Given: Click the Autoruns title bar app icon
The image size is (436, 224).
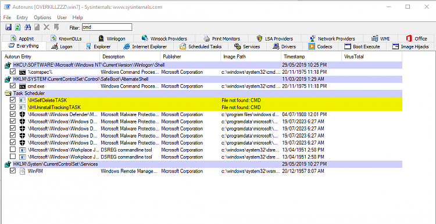Looking at the screenshot, I should click(6, 7).
